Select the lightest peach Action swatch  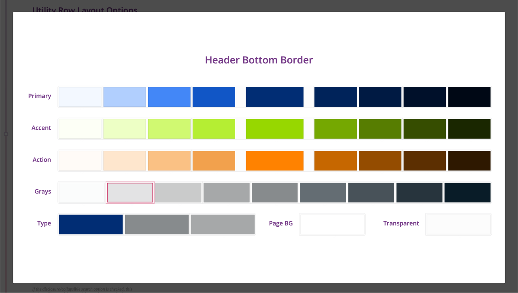(80, 160)
